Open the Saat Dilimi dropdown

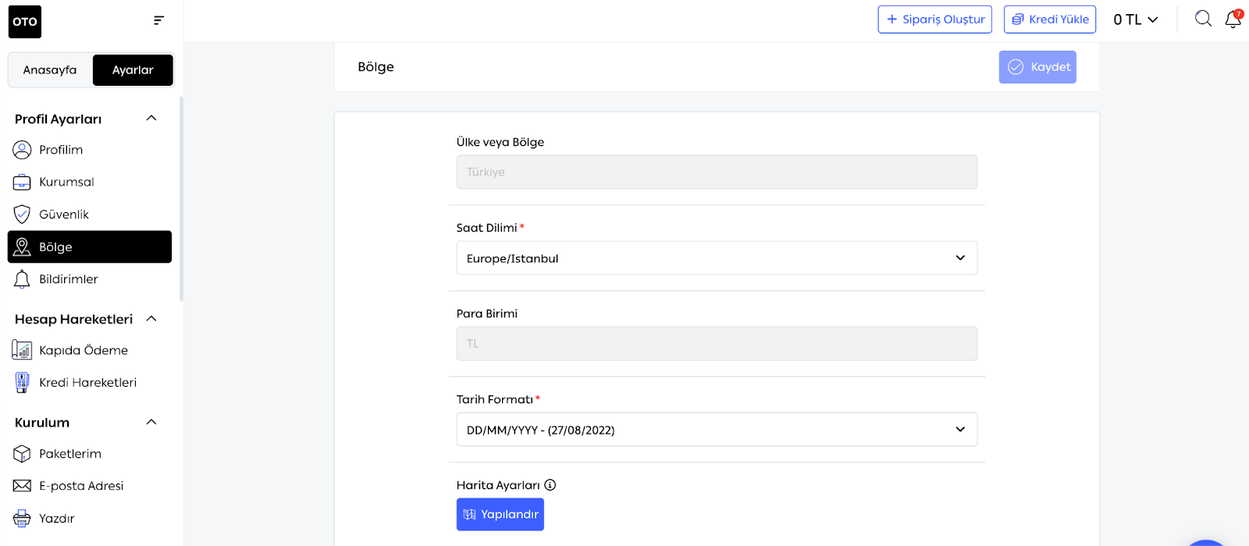click(717, 258)
